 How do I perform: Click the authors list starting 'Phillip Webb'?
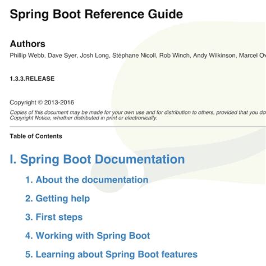(138, 56)
